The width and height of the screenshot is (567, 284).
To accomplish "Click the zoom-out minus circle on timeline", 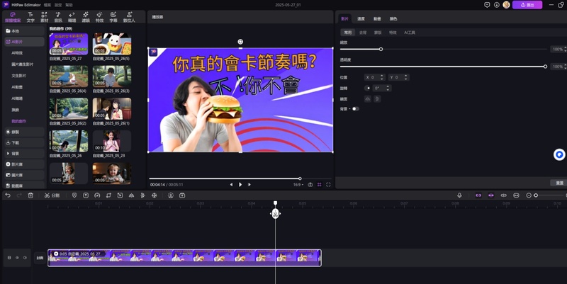I will pos(529,195).
